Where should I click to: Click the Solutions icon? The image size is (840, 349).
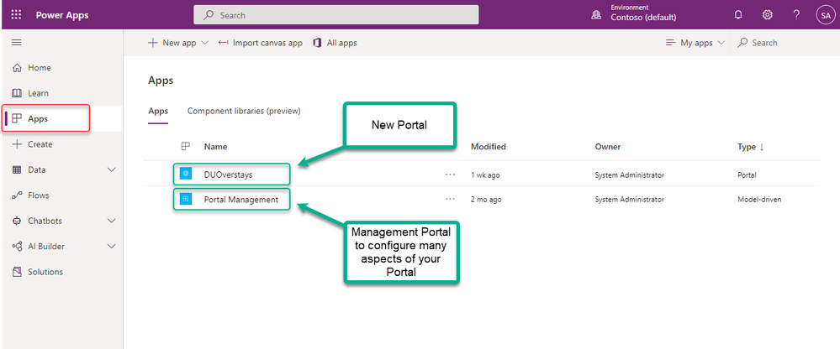[17, 272]
